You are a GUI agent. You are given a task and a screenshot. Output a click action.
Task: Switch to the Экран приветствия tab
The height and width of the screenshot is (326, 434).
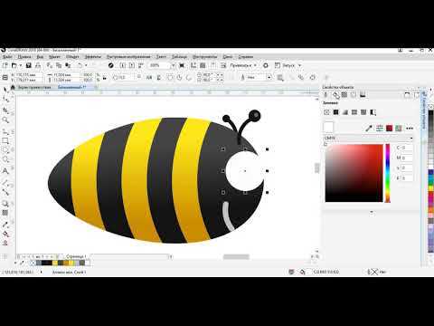pos(34,87)
